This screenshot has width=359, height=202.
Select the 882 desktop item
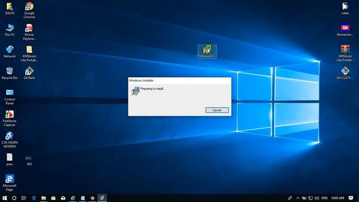tap(29, 161)
